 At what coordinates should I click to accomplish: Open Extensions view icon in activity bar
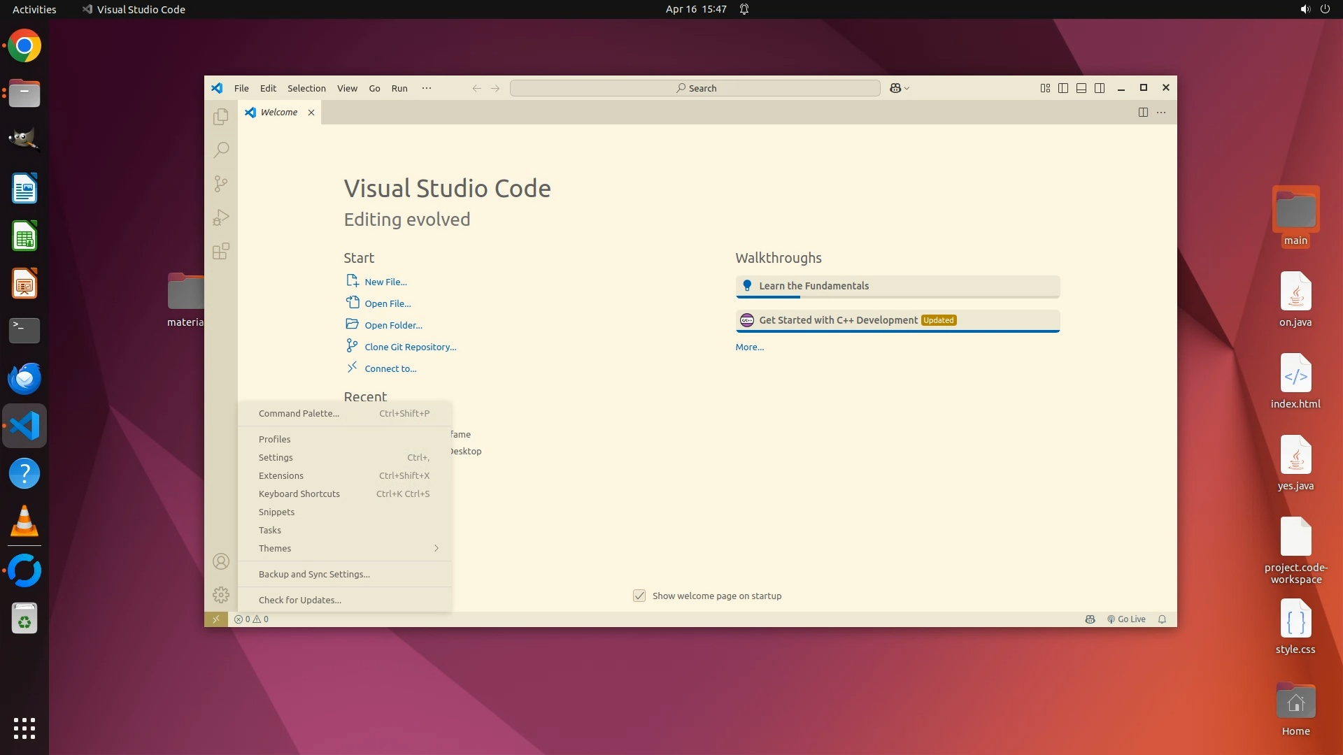(x=221, y=252)
